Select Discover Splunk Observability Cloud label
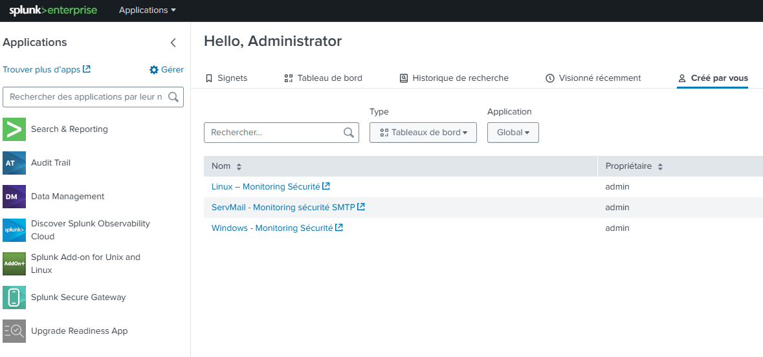 point(91,230)
